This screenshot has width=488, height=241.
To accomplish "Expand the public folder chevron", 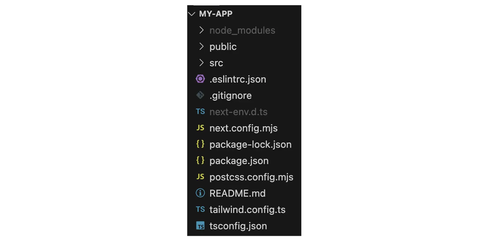I will [x=201, y=46].
